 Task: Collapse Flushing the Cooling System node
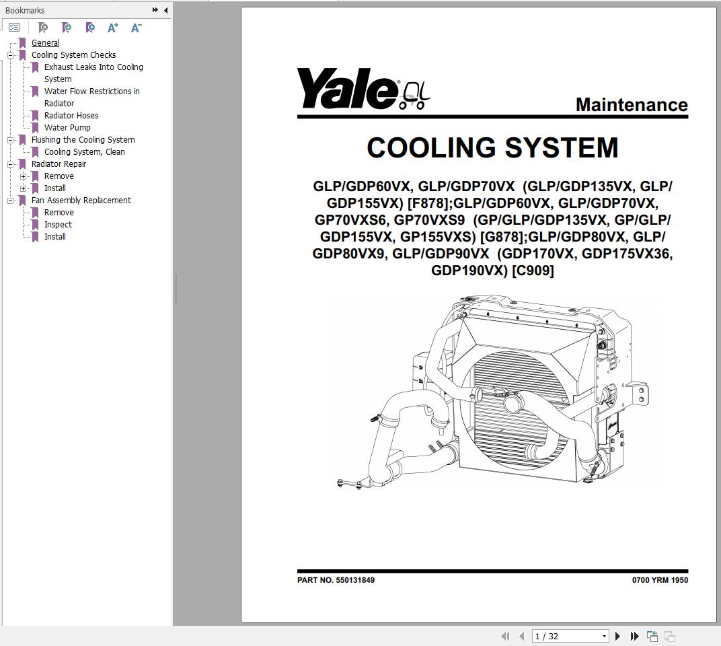(x=10, y=140)
